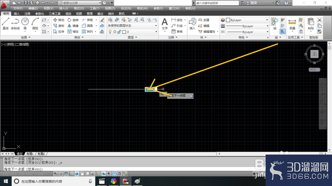Toggle the layer on/off lightbulb icon
The height and width of the screenshot is (186, 332).
point(110,32)
